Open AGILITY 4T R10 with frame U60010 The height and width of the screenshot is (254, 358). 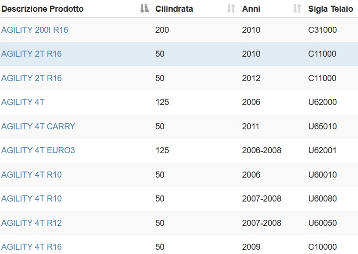click(31, 175)
